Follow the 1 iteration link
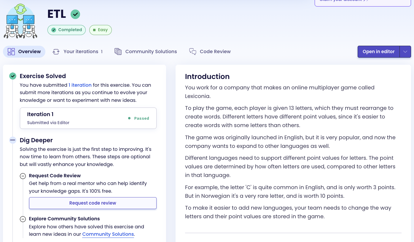The width and height of the screenshot is (414, 242). [80, 85]
